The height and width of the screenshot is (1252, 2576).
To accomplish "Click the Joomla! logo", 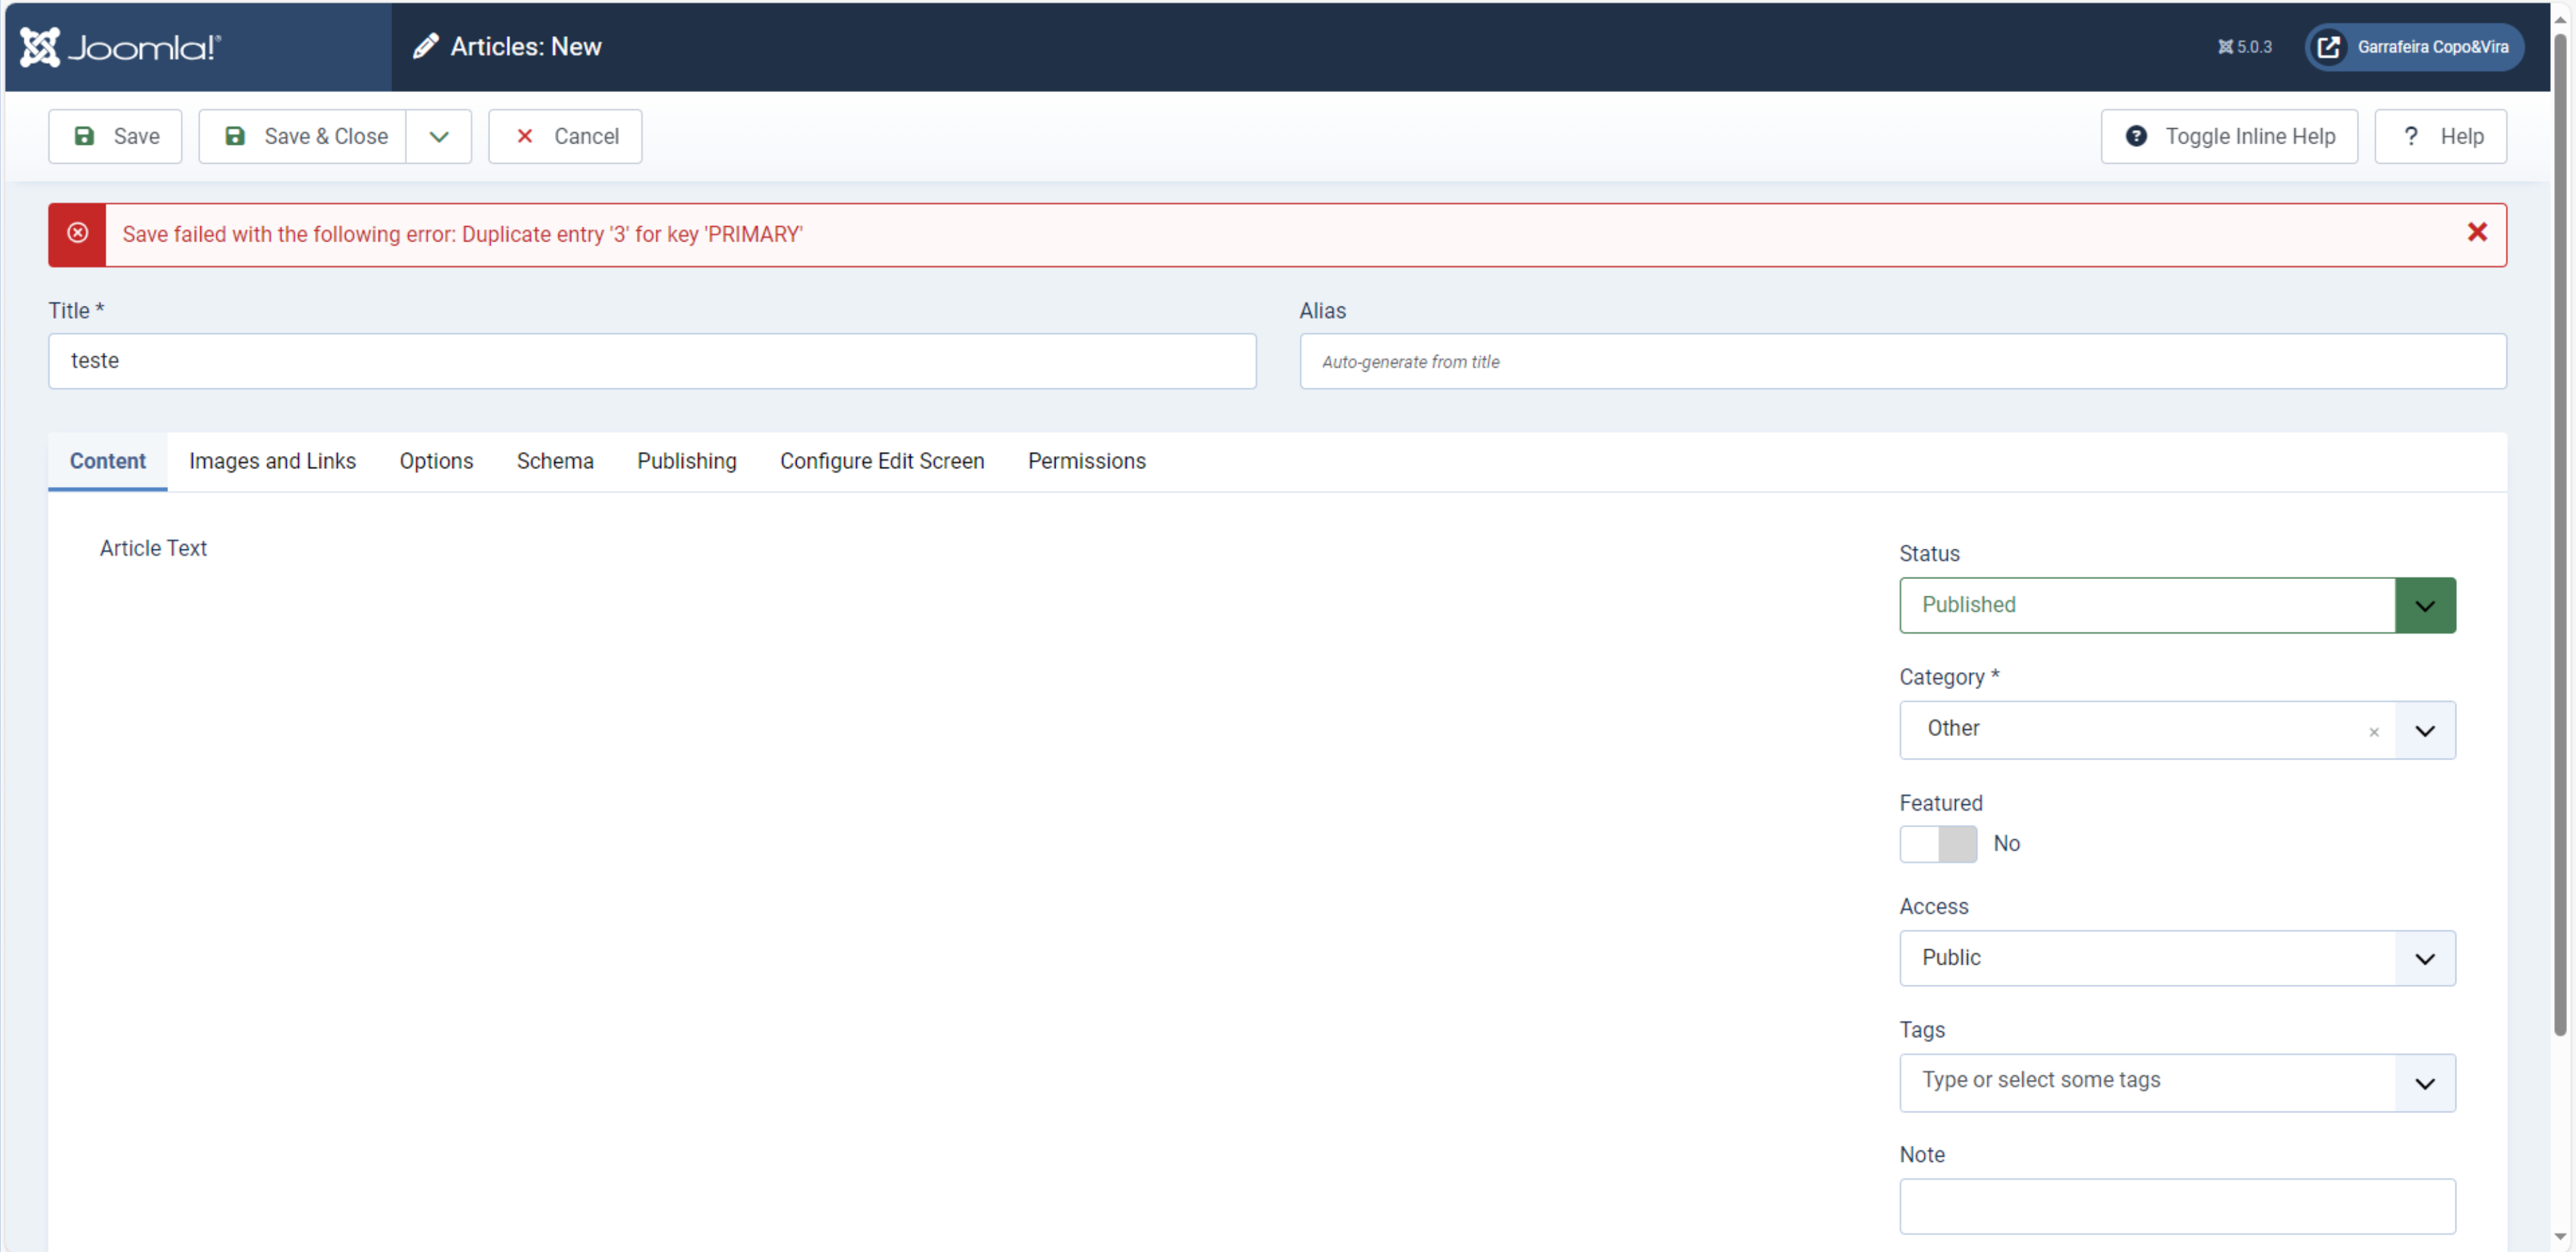I will tap(120, 47).
